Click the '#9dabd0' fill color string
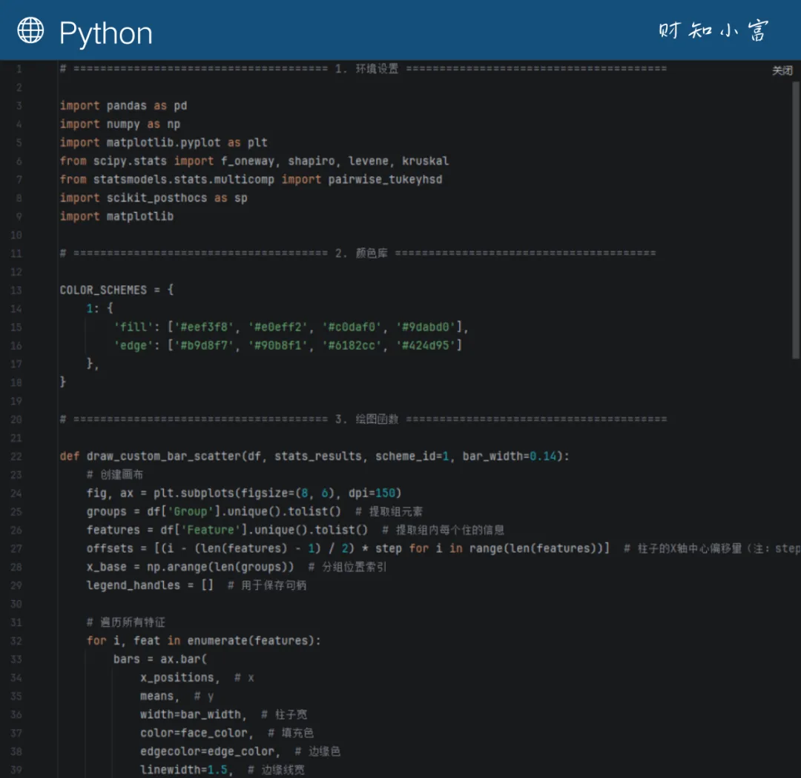801x778 pixels. pos(426,327)
